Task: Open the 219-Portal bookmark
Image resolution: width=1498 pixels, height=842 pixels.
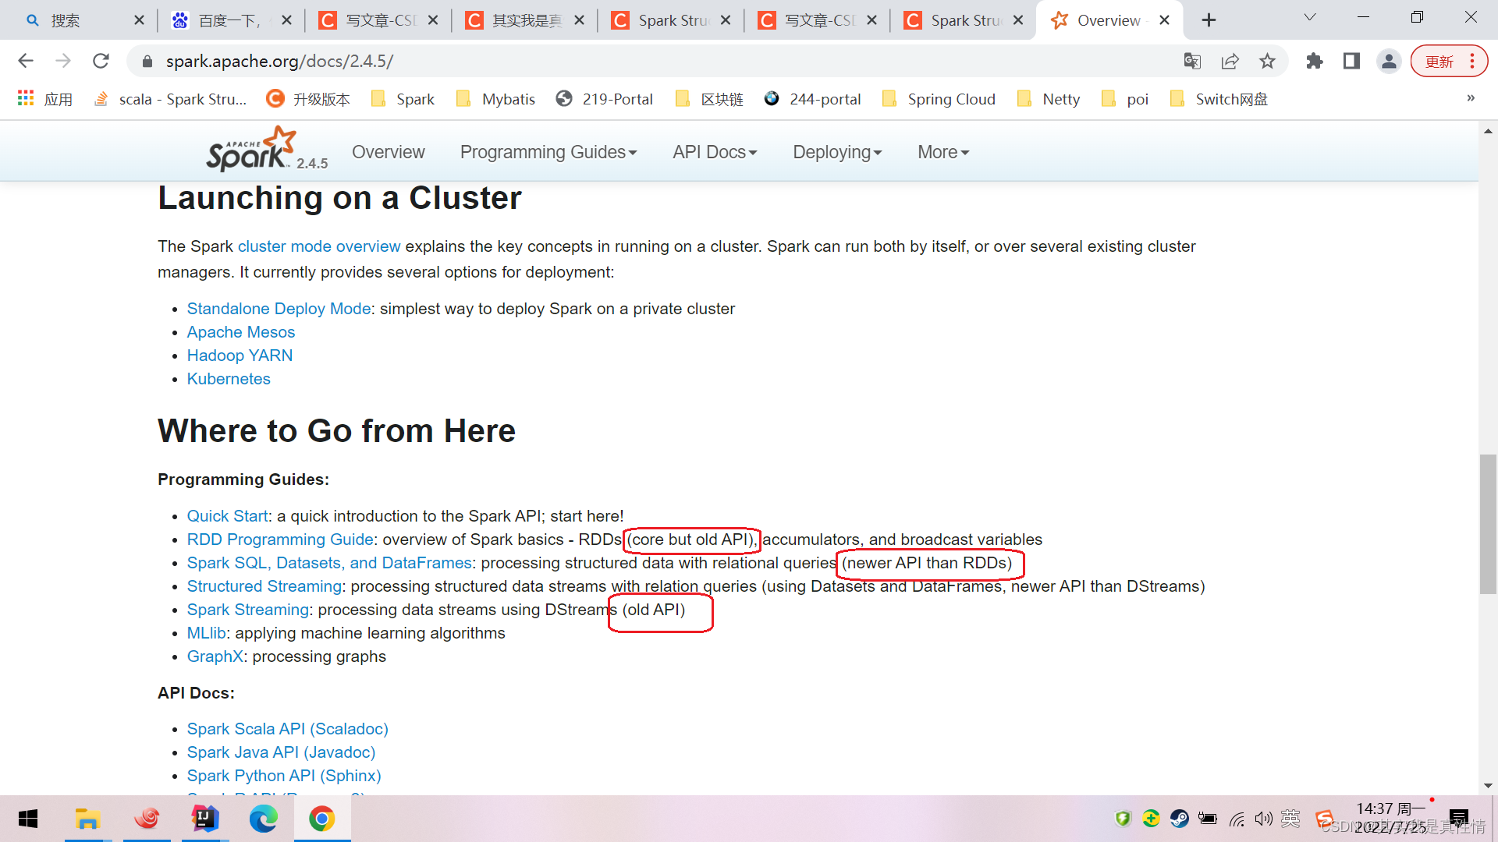Action: click(x=605, y=99)
